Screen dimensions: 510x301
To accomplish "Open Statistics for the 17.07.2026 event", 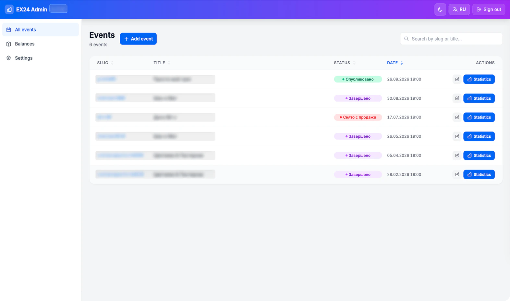I will click(x=479, y=117).
